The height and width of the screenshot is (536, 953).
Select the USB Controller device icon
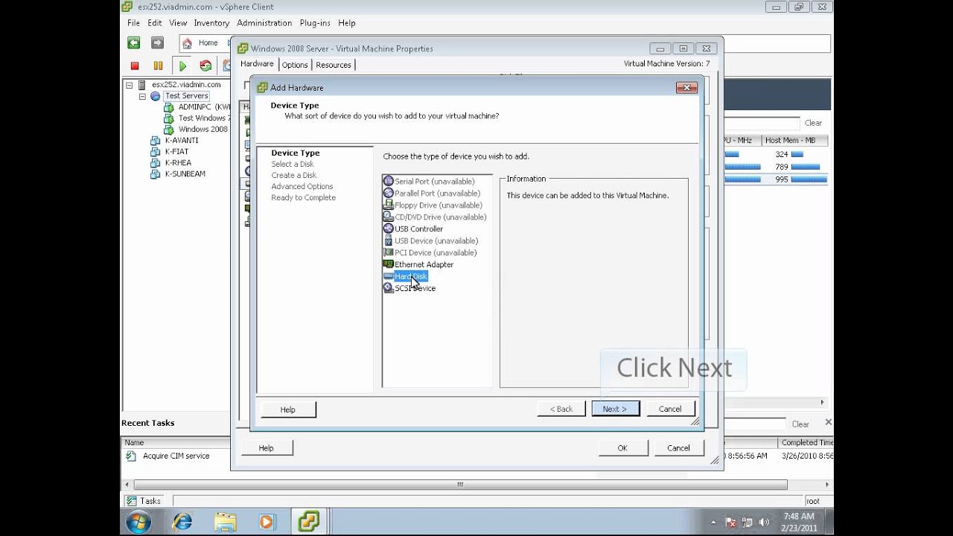pos(388,229)
